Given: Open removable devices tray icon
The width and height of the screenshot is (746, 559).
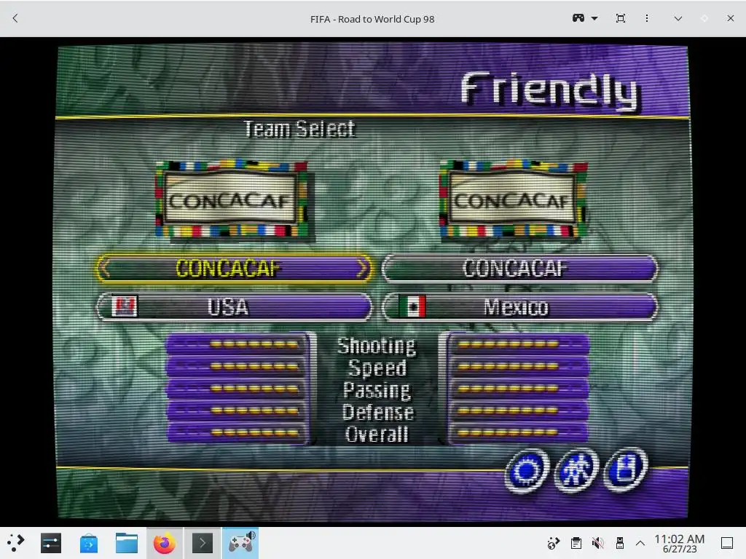Looking at the screenshot, I should click(619, 543).
